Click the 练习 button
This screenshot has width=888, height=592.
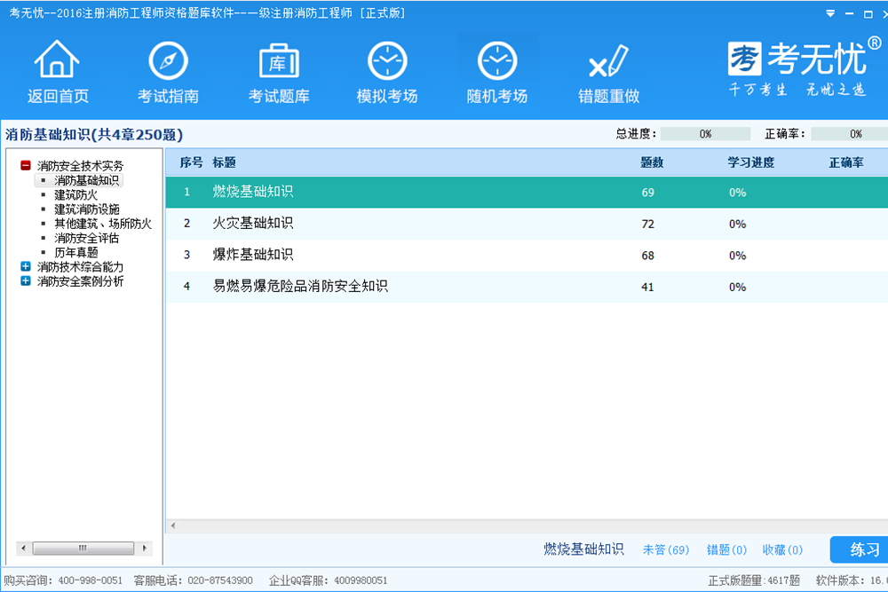pyautogui.click(x=860, y=549)
